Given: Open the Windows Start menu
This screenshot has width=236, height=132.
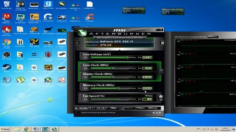Looking at the screenshot, I should tap(5, 129).
